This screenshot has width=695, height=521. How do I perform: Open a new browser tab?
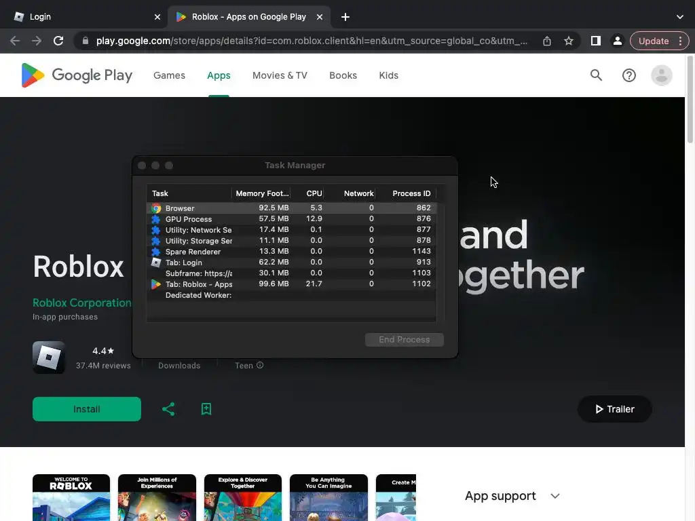click(345, 17)
